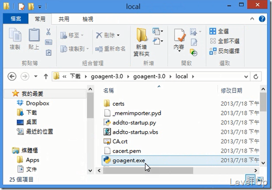Open the New item icon menu
This screenshot has height=190, width=272.
[x=157, y=31]
